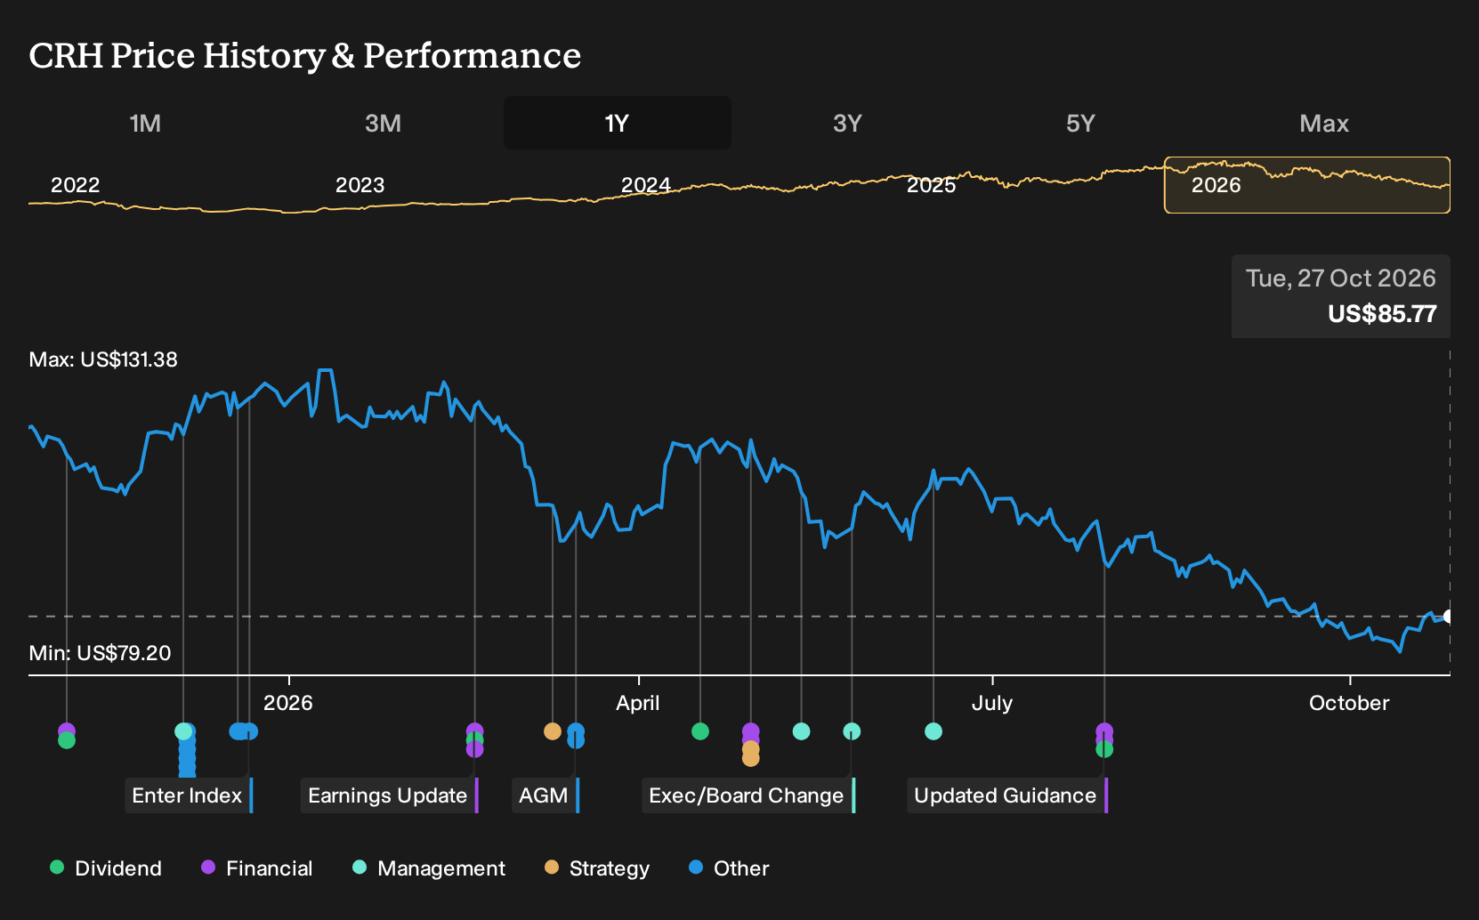The image size is (1479, 920).
Task: Click the top blue marker above the AGM label
Action: [576, 730]
